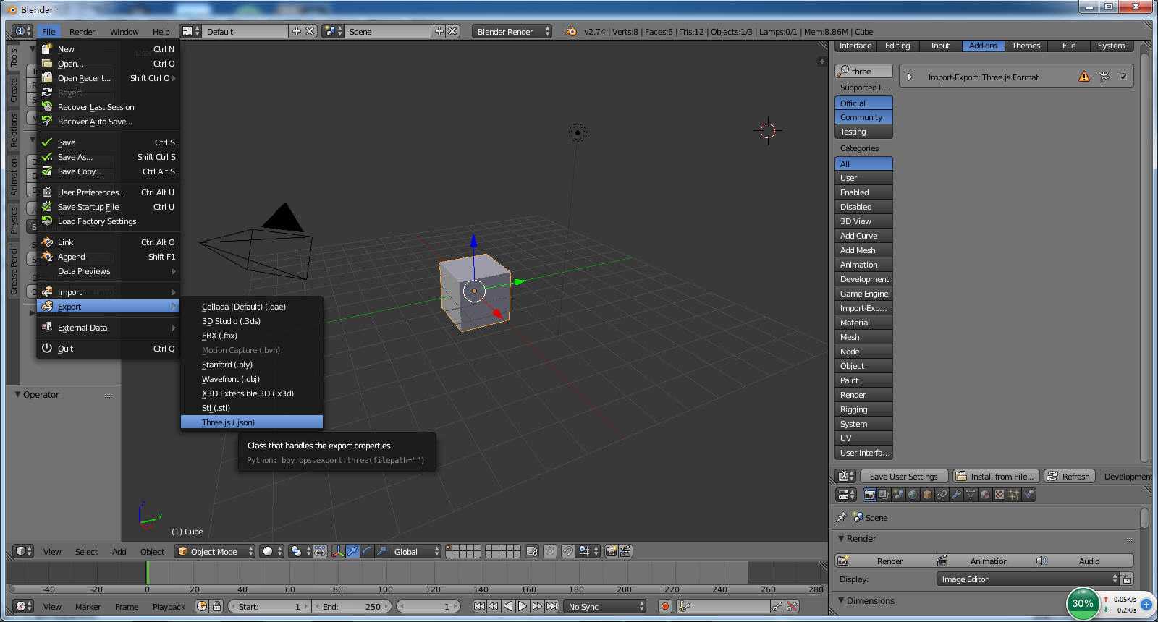Open the viewport shading sphere dropdown
The width and height of the screenshot is (1158, 622).
pyautogui.click(x=273, y=551)
